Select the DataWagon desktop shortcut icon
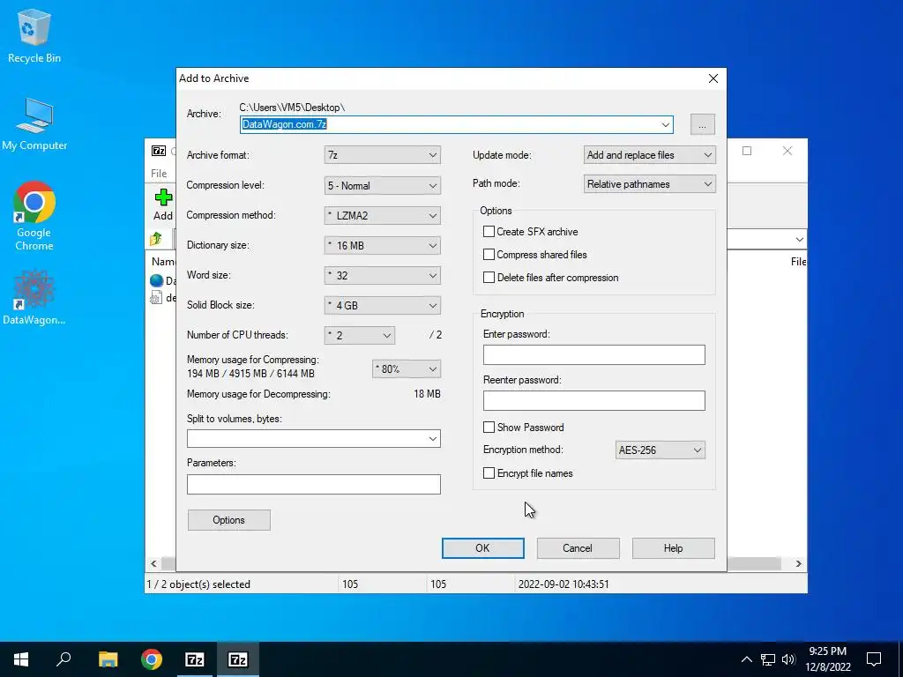This screenshot has height=677, width=903. point(34,298)
